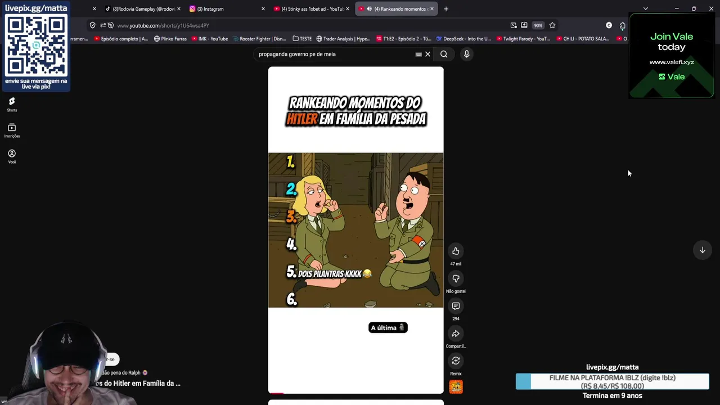
Task: Clear the YouTube search box text
Action: tap(427, 54)
